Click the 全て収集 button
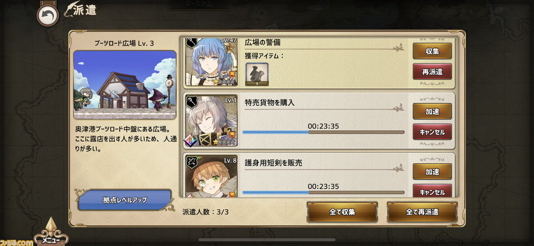 point(343,212)
